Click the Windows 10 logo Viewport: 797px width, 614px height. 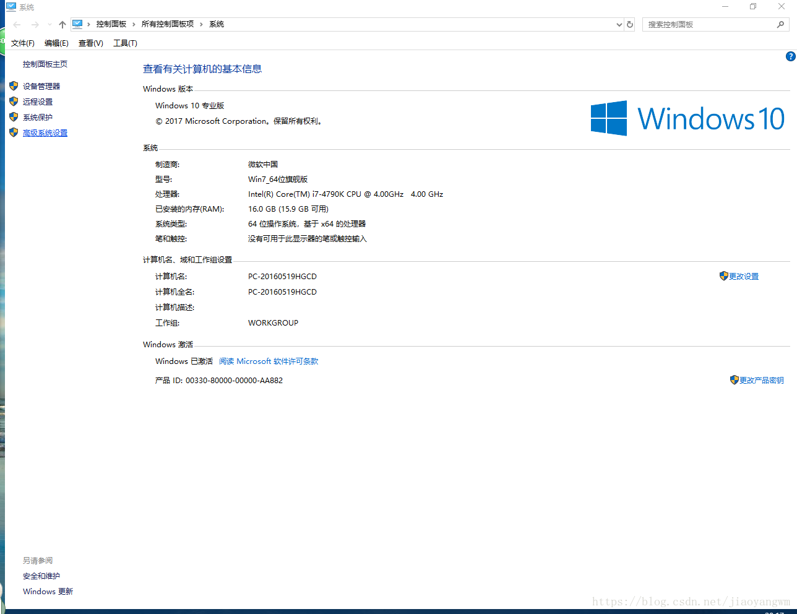[x=687, y=118]
